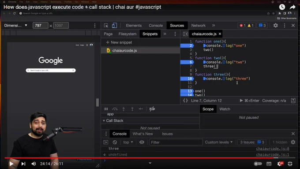Toggle breakpoint on line 10
This screenshot has height=169, width=300.
187,79
